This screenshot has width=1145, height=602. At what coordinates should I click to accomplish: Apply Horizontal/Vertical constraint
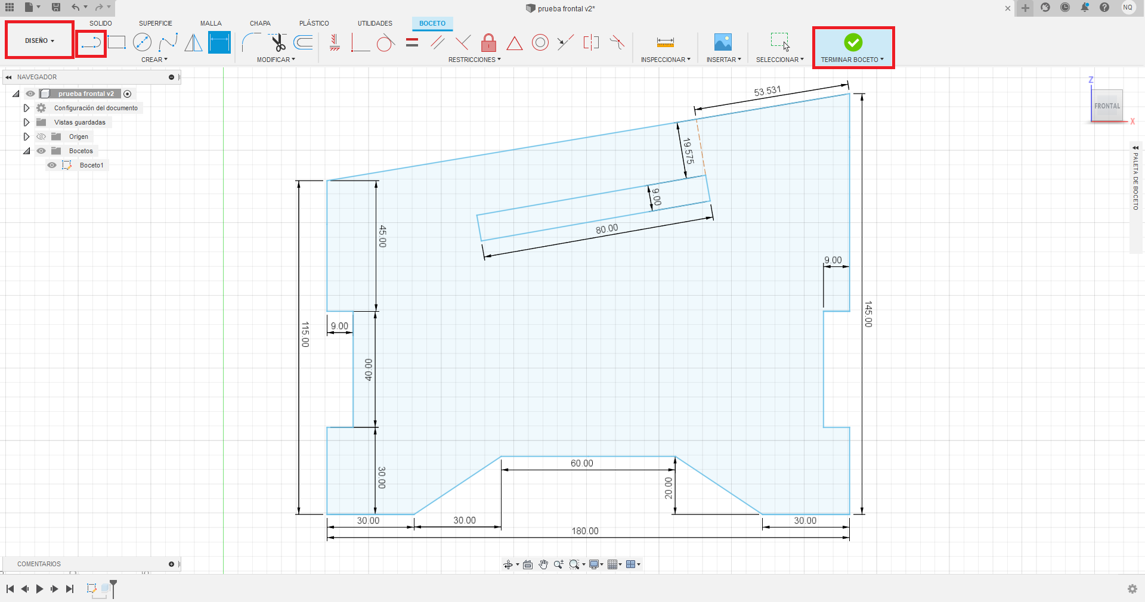335,42
